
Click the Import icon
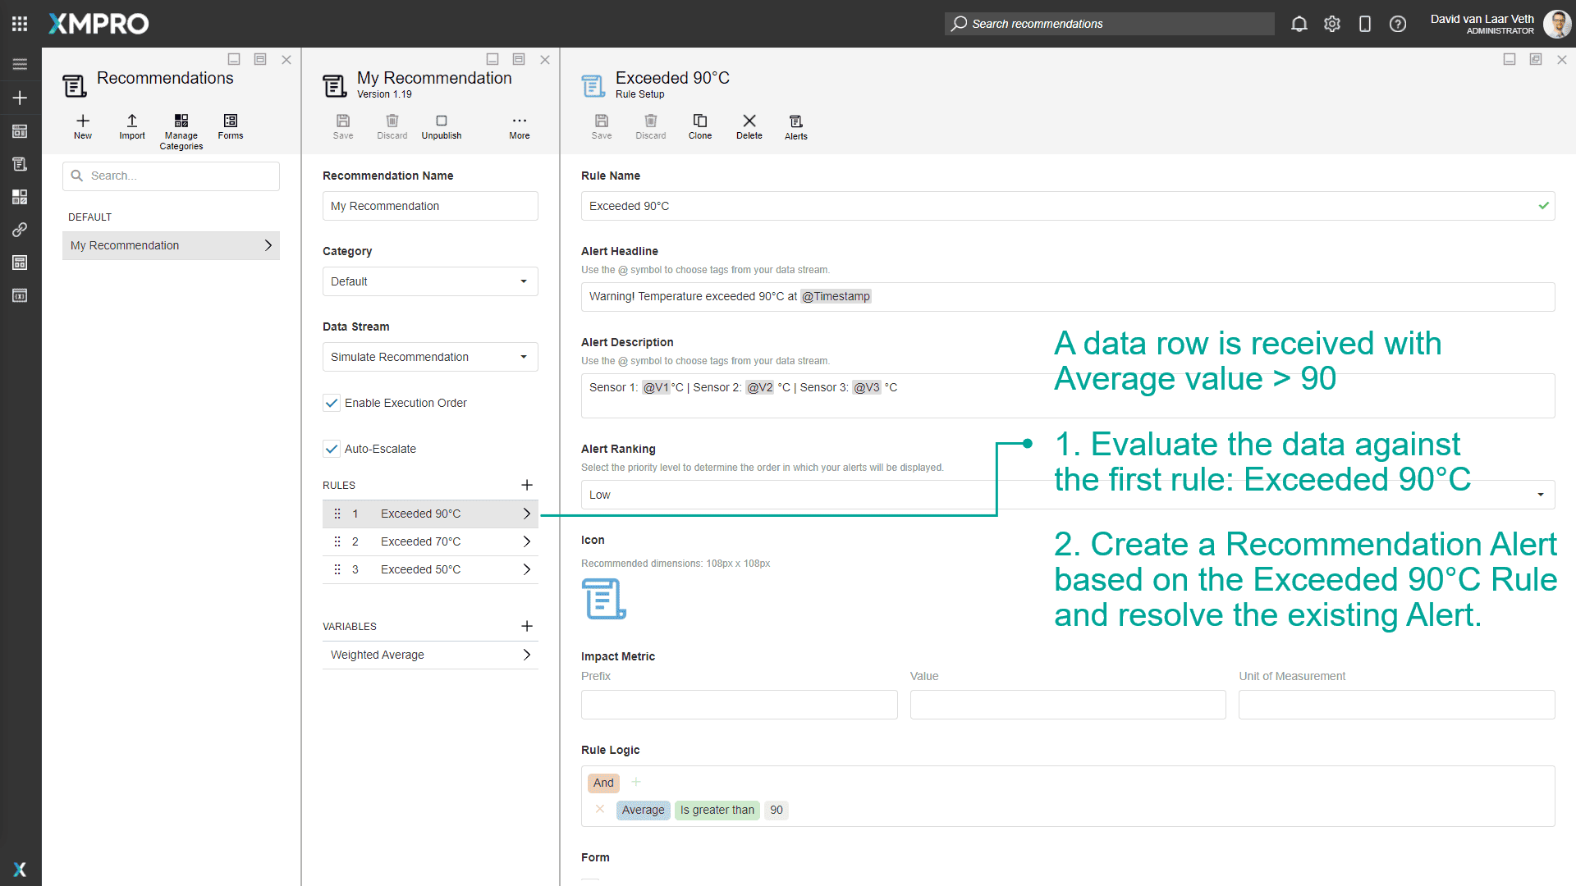click(x=131, y=126)
